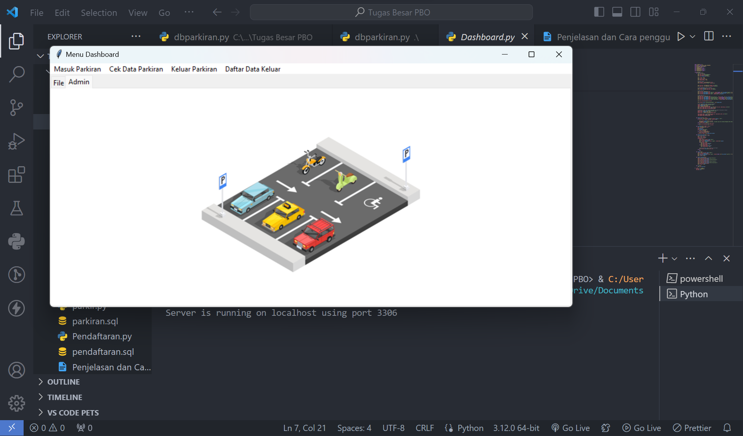
Task: Toggle the Secondary Side Bar layout button
Action: (x=635, y=12)
